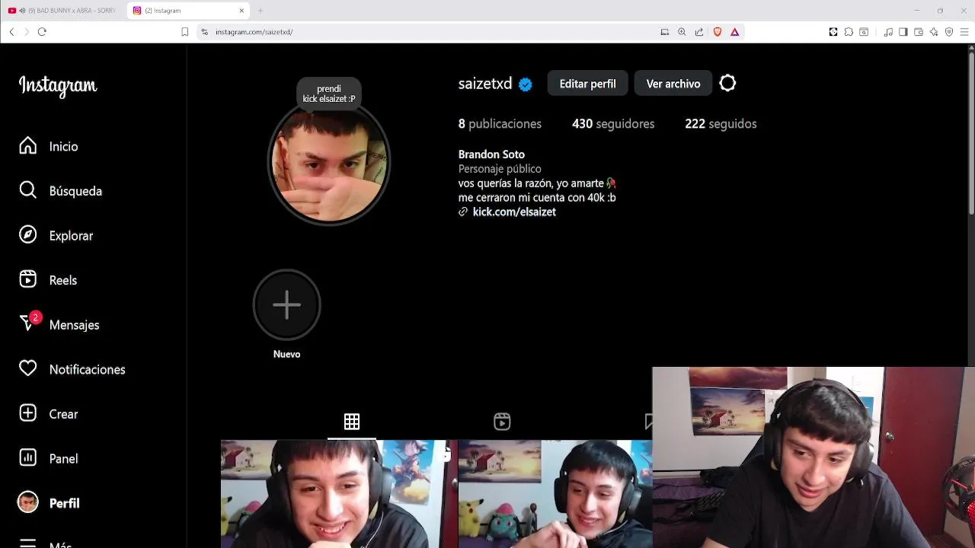This screenshot has height=548, width=975.
Task: Open the first post thumbnail
Action: tap(338, 494)
